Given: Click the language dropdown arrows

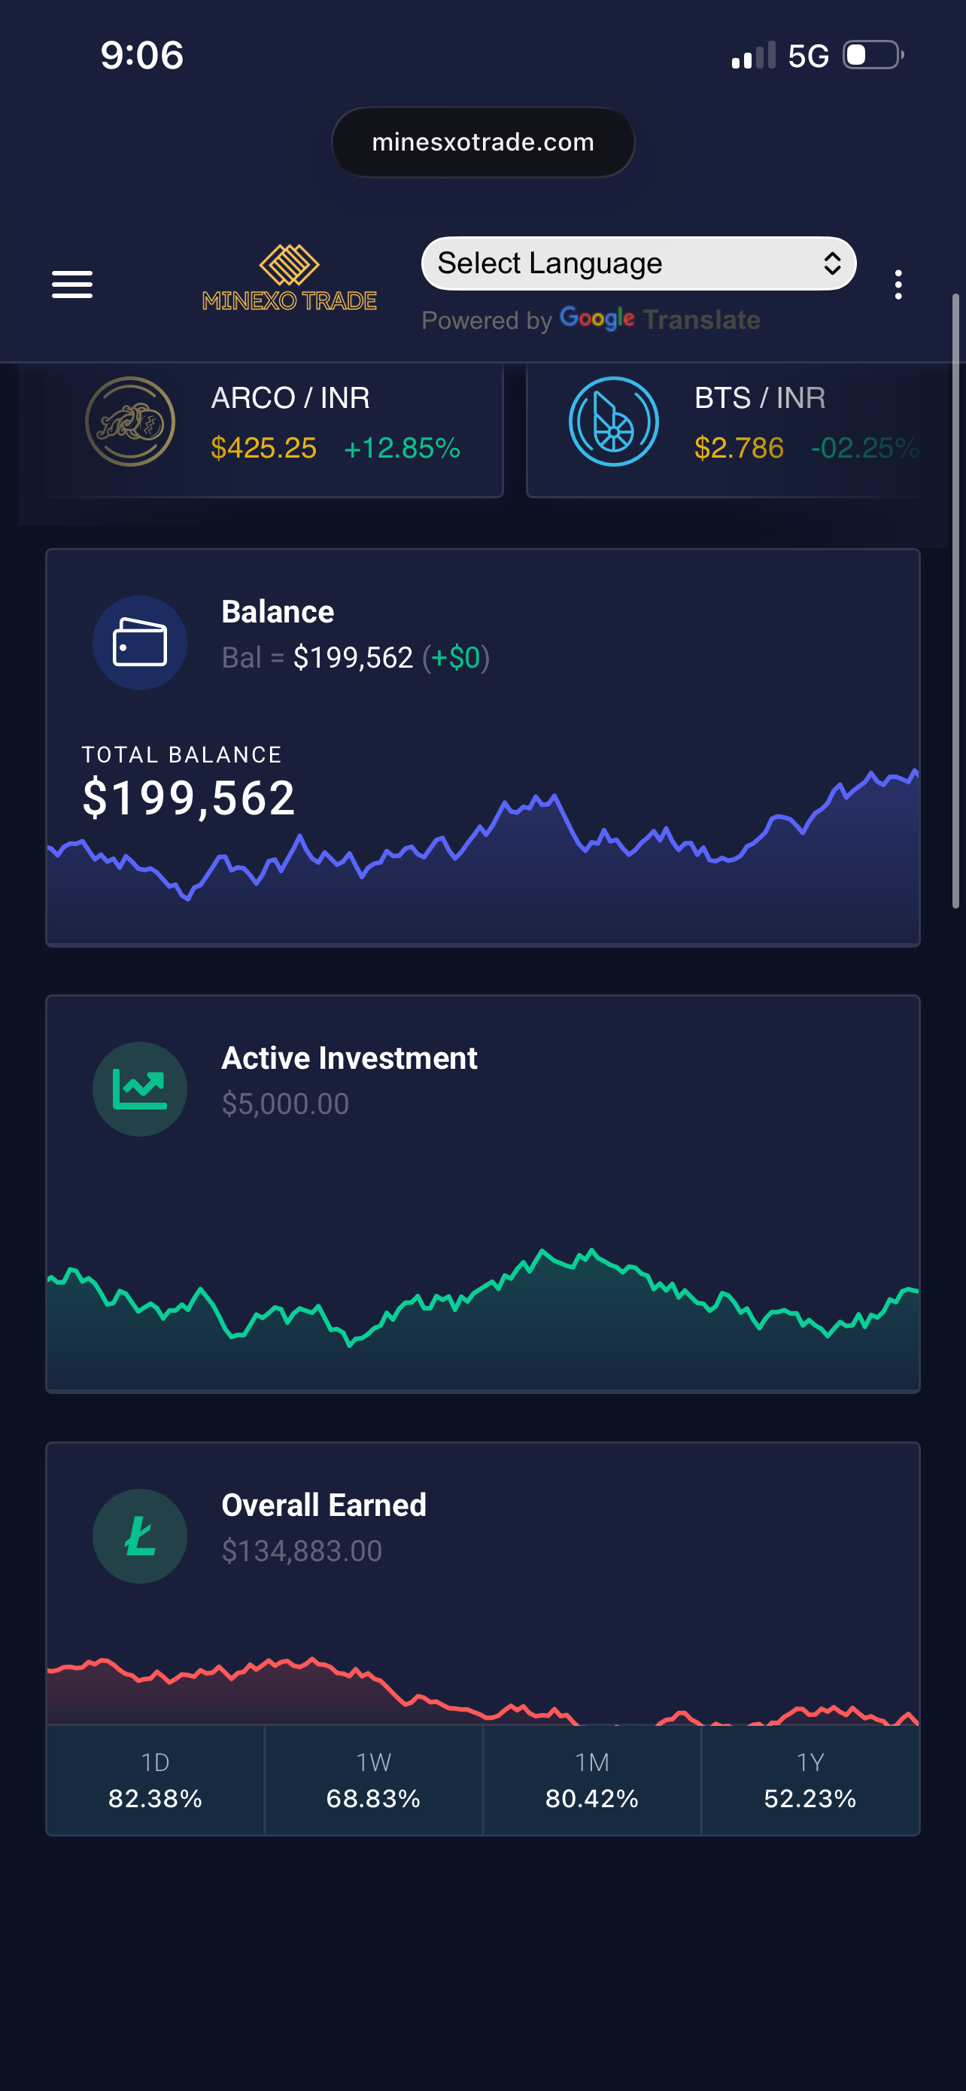Looking at the screenshot, I should pos(831,263).
